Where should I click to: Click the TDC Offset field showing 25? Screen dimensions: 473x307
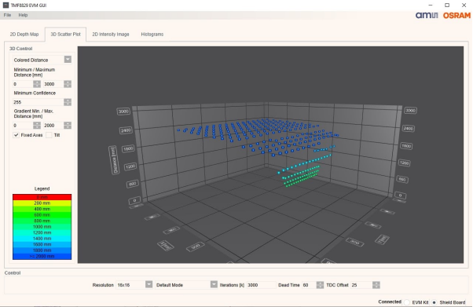tap(361, 285)
